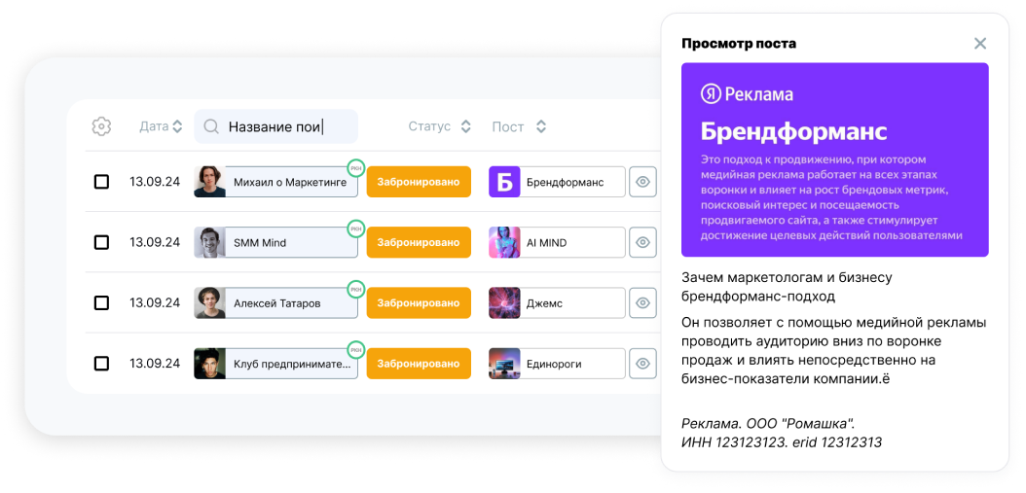Click Брендформанс purple Б post icon

pyautogui.click(x=504, y=182)
